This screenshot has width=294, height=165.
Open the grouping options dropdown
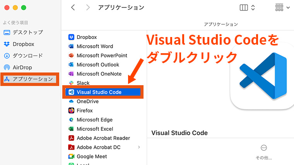click(x=282, y=7)
